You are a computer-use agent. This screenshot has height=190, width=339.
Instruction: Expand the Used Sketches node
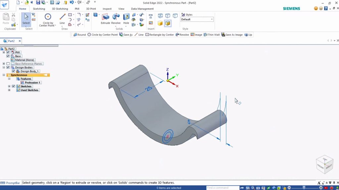pos(9,90)
